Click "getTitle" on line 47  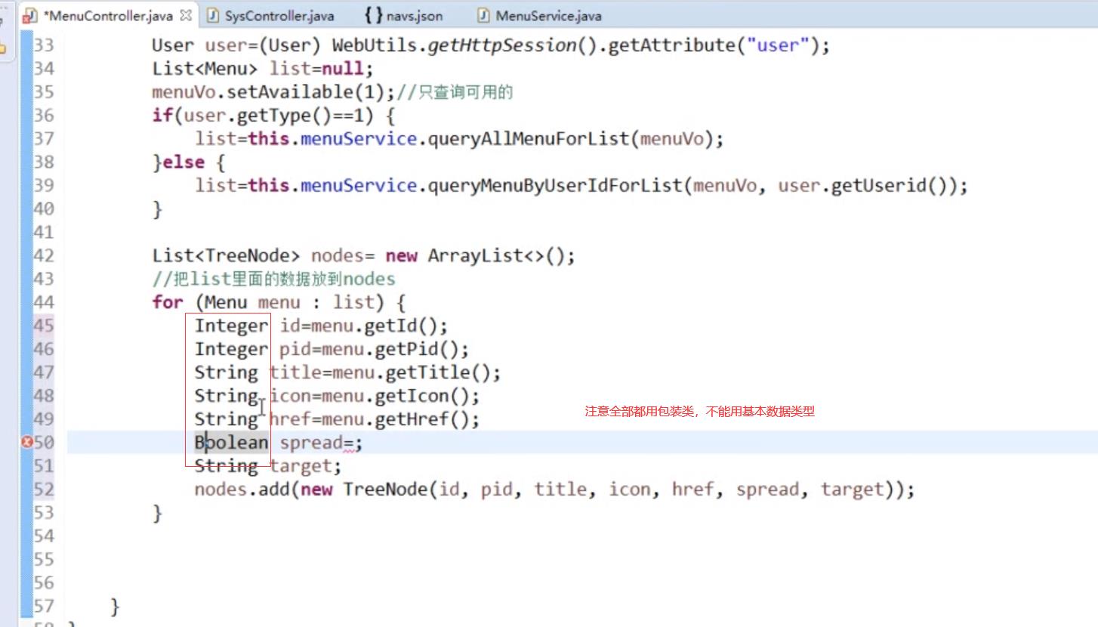click(428, 373)
